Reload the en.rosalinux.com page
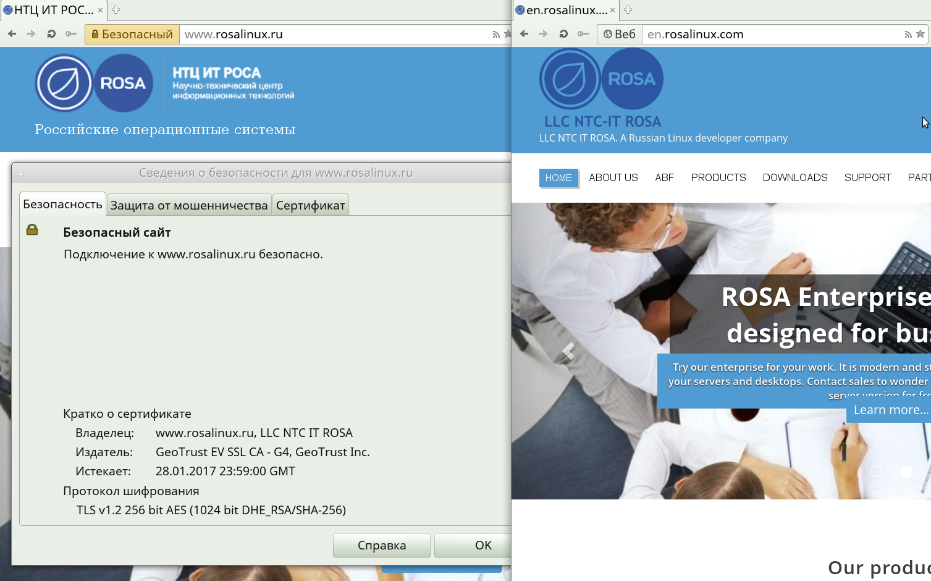The width and height of the screenshot is (931, 581). pos(563,34)
